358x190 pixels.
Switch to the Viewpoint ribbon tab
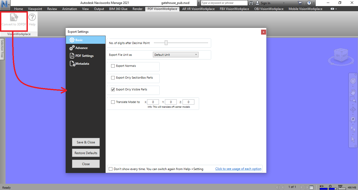(35, 9)
